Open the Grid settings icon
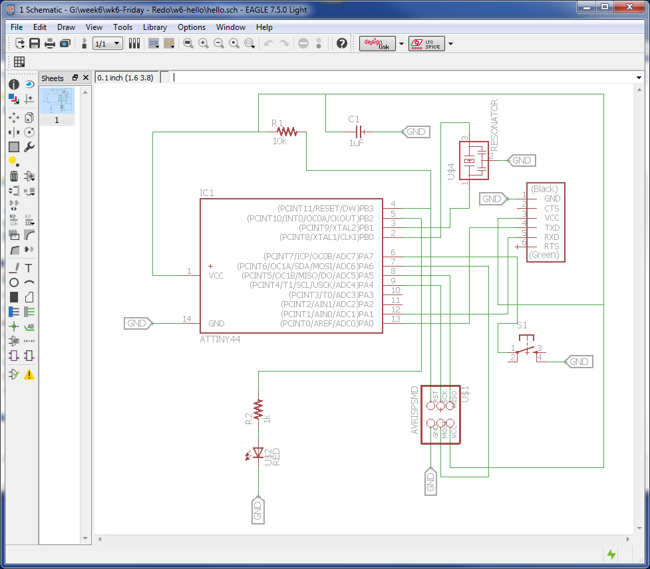This screenshot has width=650, height=569. pyautogui.click(x=19, y=62)
